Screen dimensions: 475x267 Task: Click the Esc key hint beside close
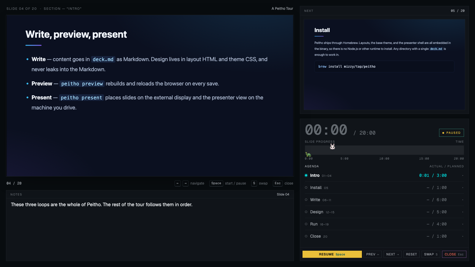[278, 183]
